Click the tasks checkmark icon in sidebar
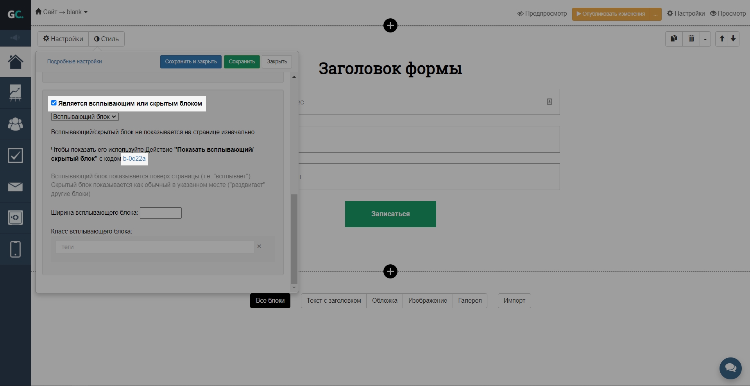This screenshot has height=386, width=750. pos(15,156)
